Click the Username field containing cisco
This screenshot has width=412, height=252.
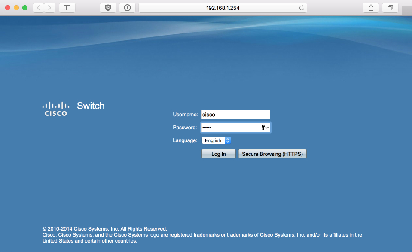236,115
